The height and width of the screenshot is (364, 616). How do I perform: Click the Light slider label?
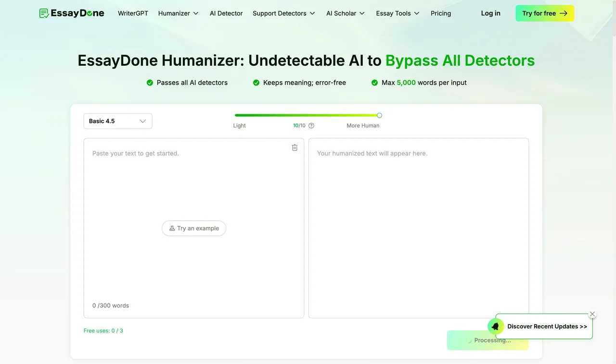tap(240, 126)
